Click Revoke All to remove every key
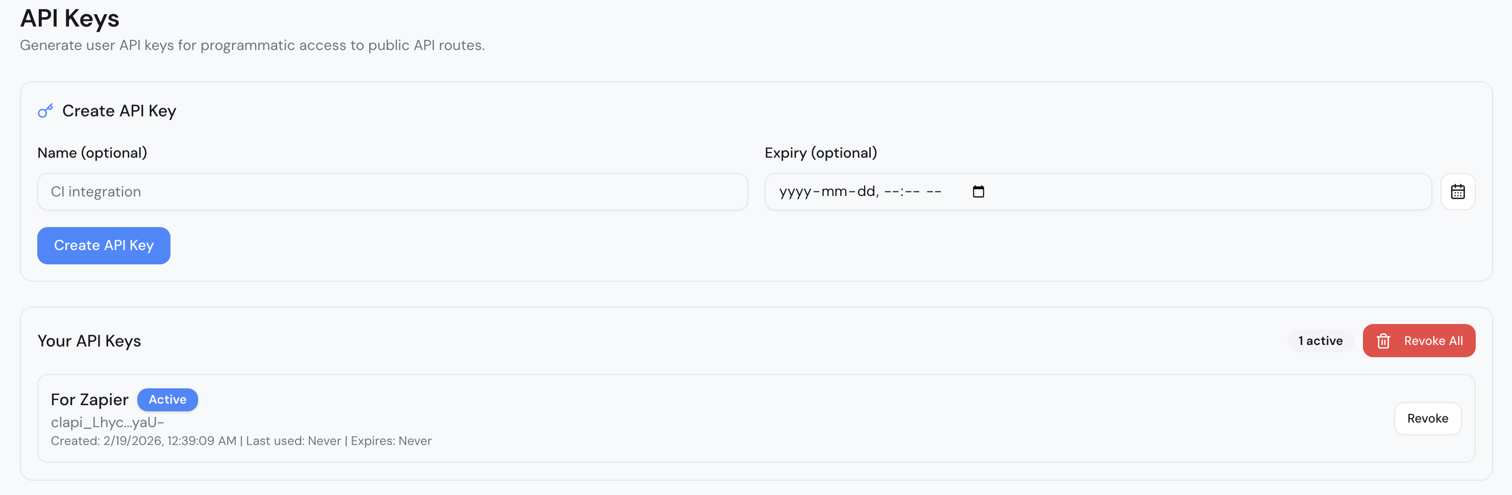The height and width of the screenshot is (495, 1512). click(1419, 341)
